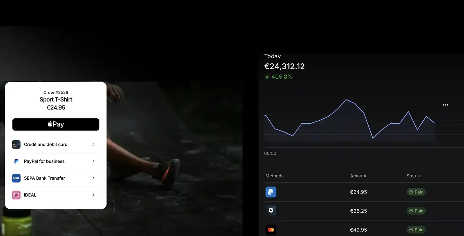Click the Paid status badge for €24.95
The height and width of the screenshot is (236, 464).
tap(416, 192)
